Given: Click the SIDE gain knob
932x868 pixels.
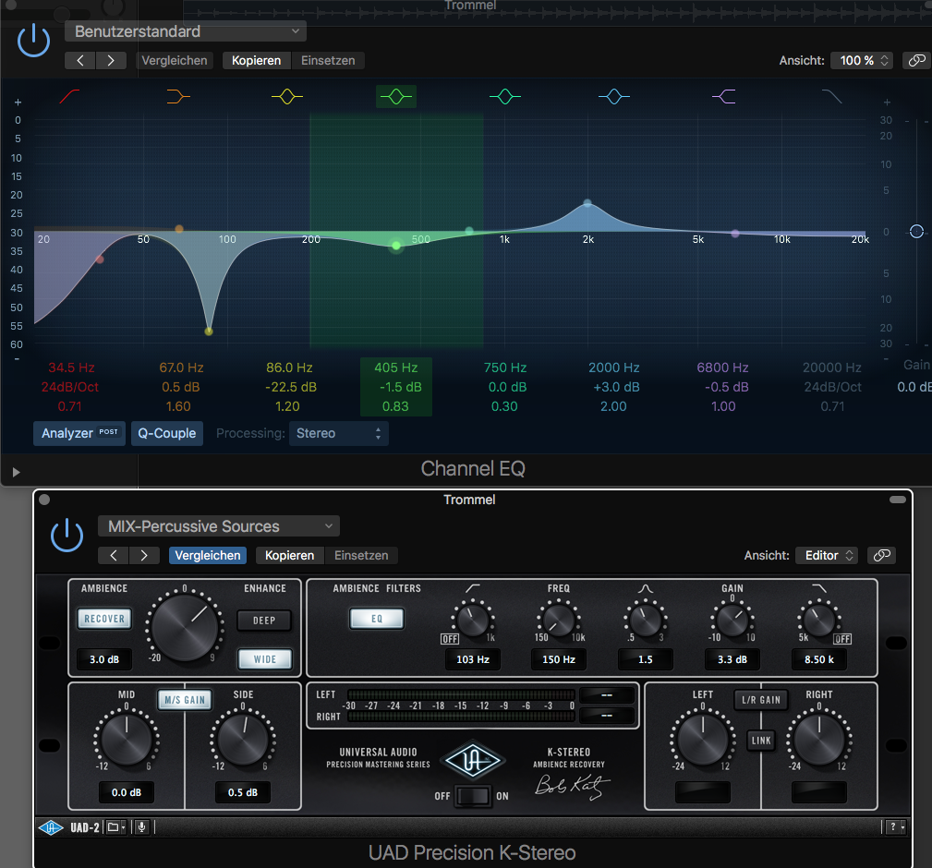Looking at the screenshot, I should 243,739.
